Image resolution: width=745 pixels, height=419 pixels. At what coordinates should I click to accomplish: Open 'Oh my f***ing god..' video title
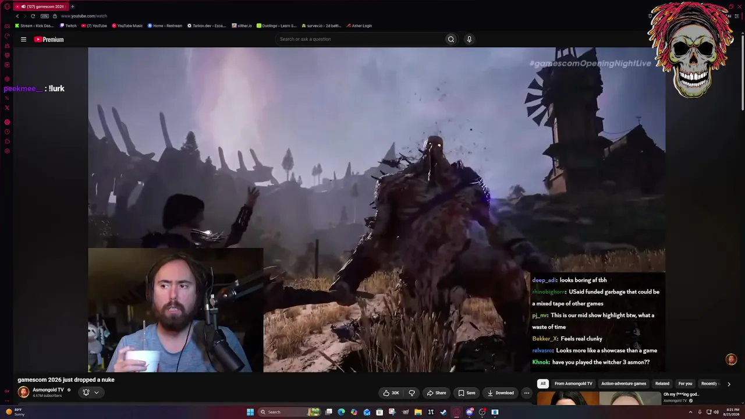tap(681, 394)
